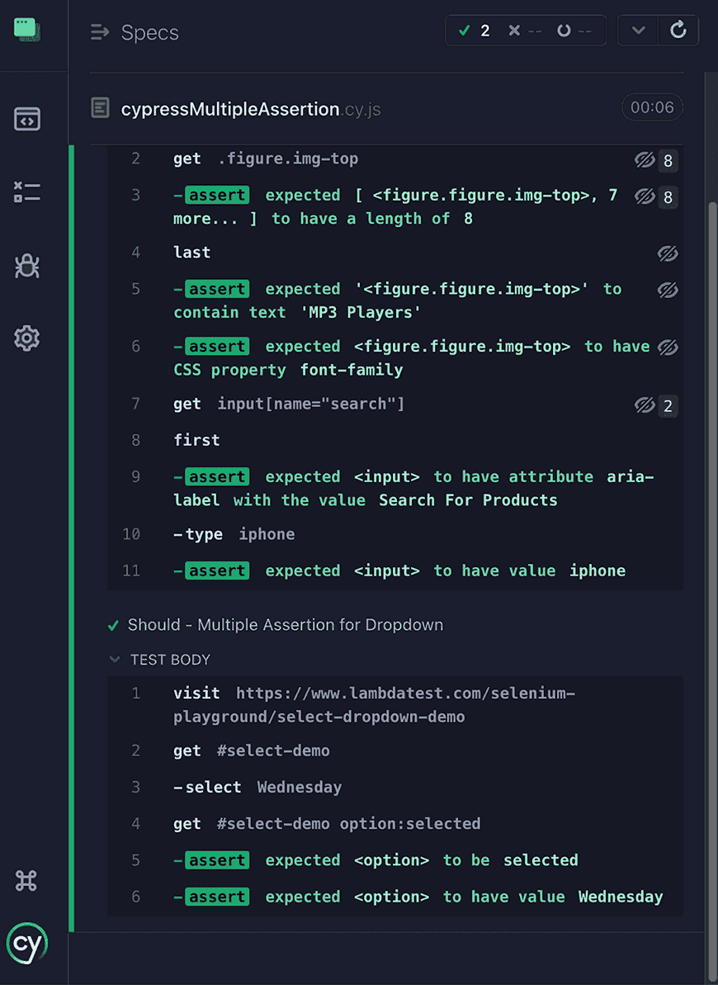Open keyboard shortcuts via the command icon
The width and height of the screenshot is (718, 985).
click(26, 881)
